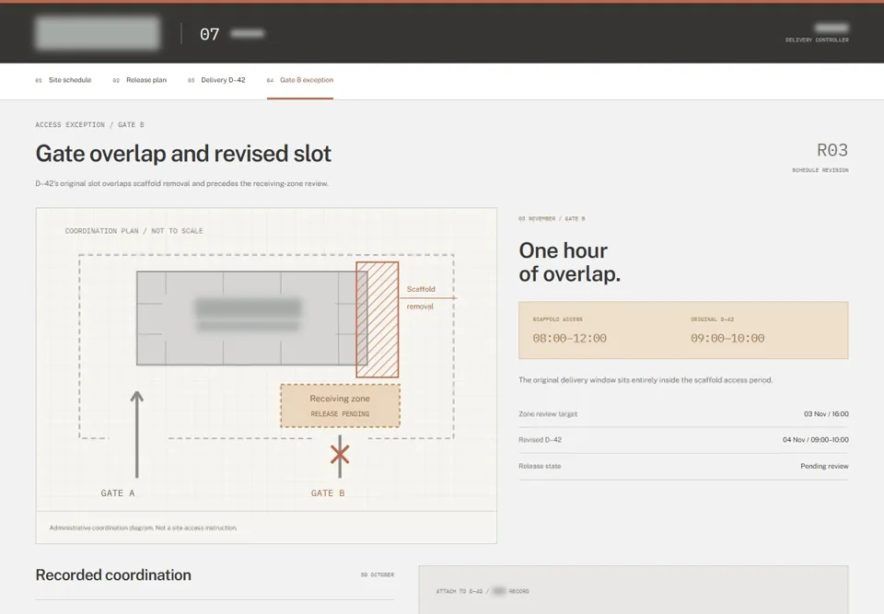Screen dimensions: 884x614
Task: Open the Delivery Controller user profile
Action: pos(817,33)
